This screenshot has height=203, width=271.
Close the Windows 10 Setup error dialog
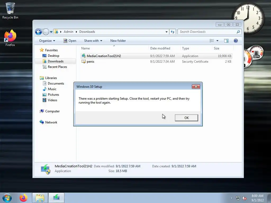click(x=196, y=86)
